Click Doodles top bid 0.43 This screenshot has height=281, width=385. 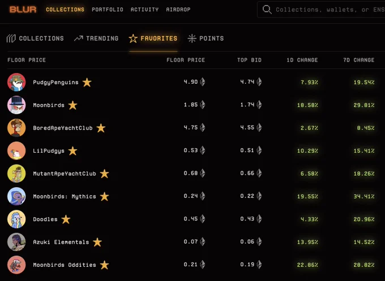(x=247, y=219)
